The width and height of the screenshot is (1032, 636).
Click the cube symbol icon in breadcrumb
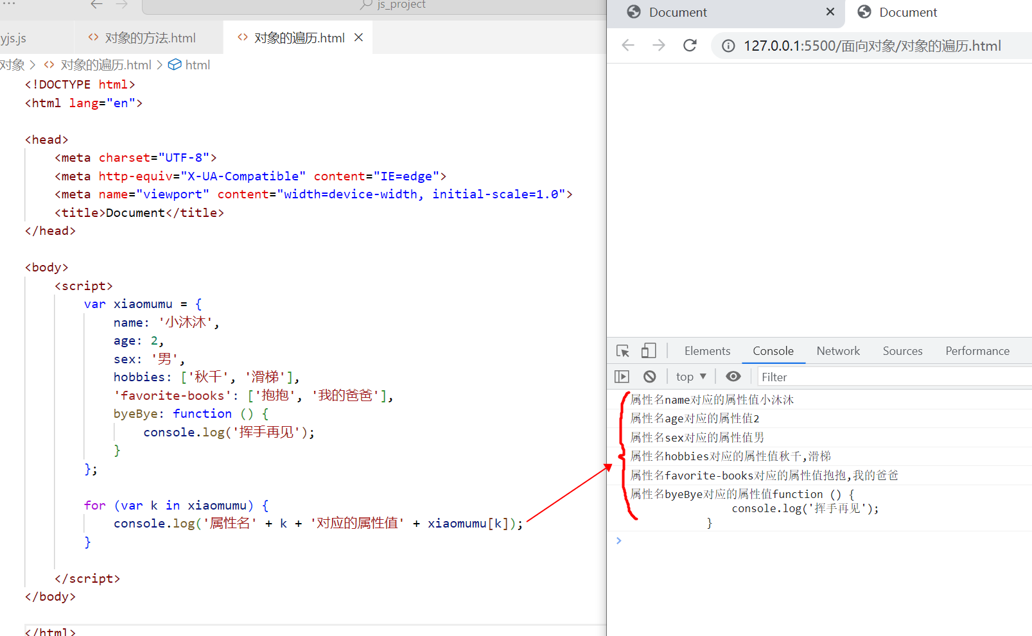[175, 65]
